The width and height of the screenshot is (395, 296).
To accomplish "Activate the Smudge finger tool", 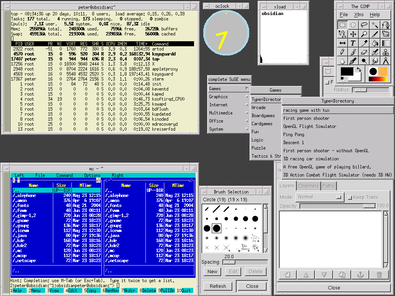I will (x=375, y=61).
